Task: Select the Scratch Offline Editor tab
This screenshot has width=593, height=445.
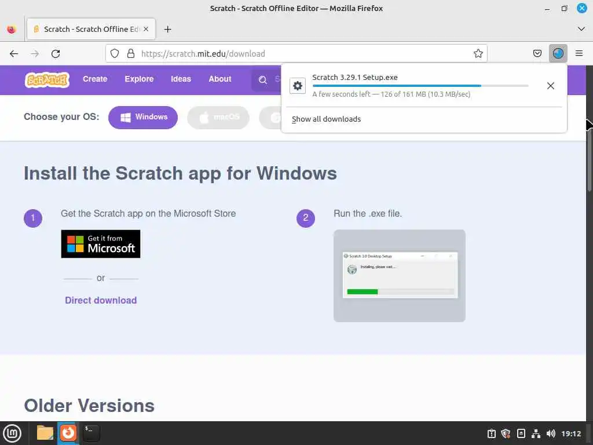Action: (x=91, y=29)
